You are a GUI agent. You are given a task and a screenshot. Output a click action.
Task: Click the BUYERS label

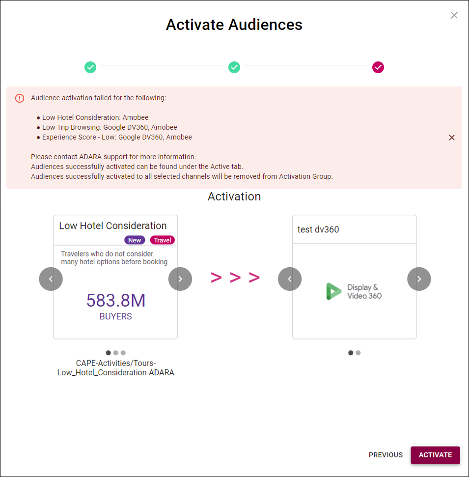point(116,316)
